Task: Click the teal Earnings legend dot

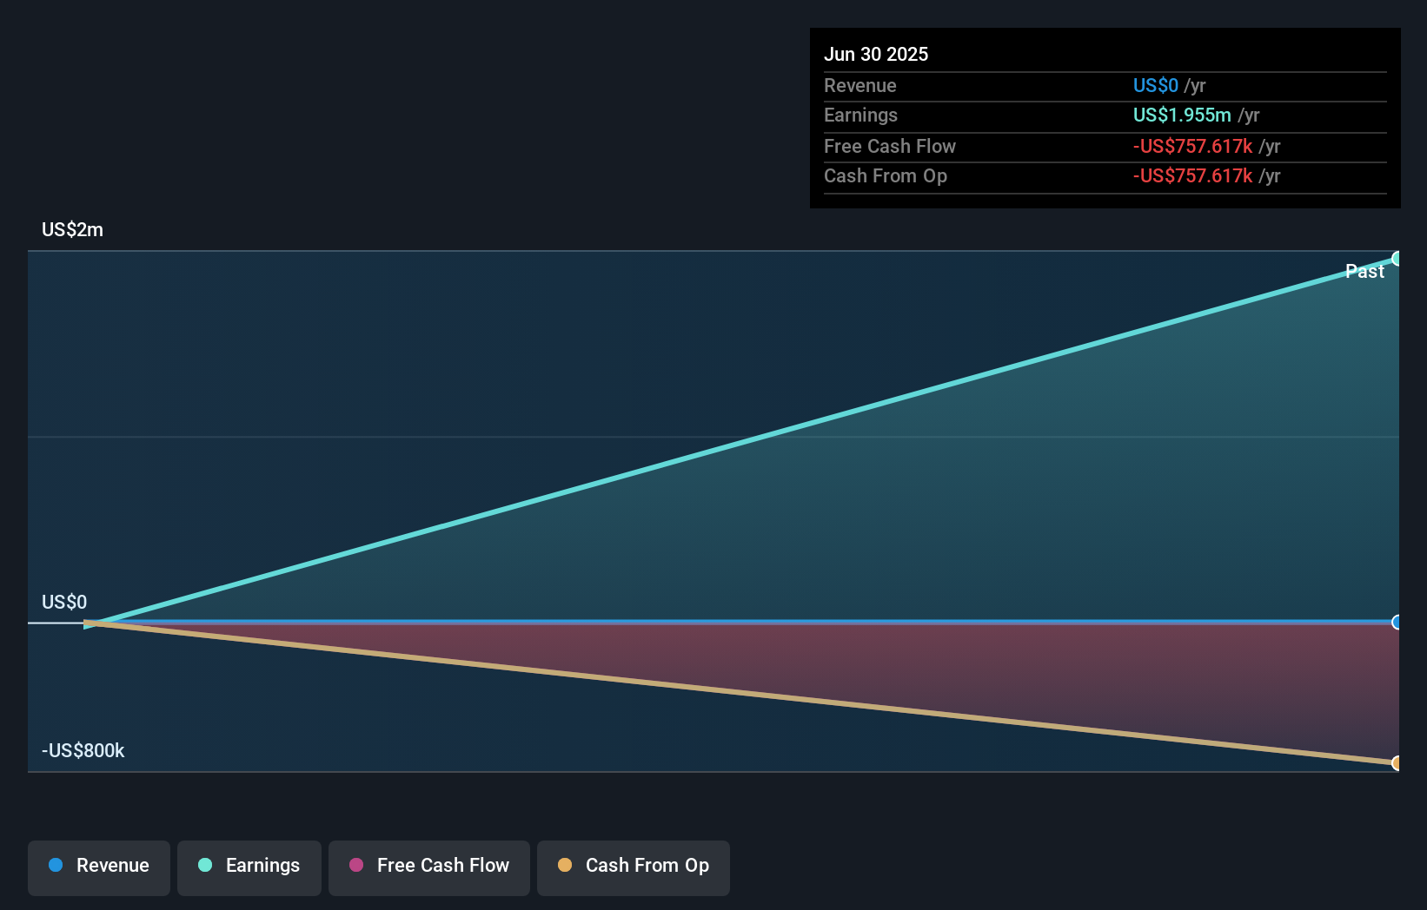Action: tap(205, 865)
